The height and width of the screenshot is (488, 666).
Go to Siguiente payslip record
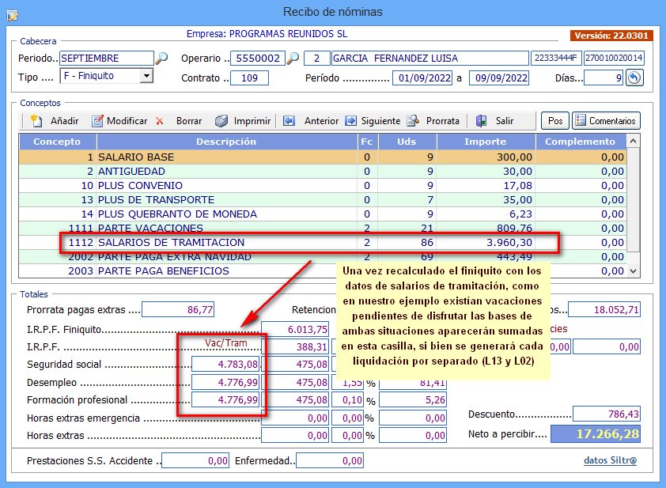[372, 121]
